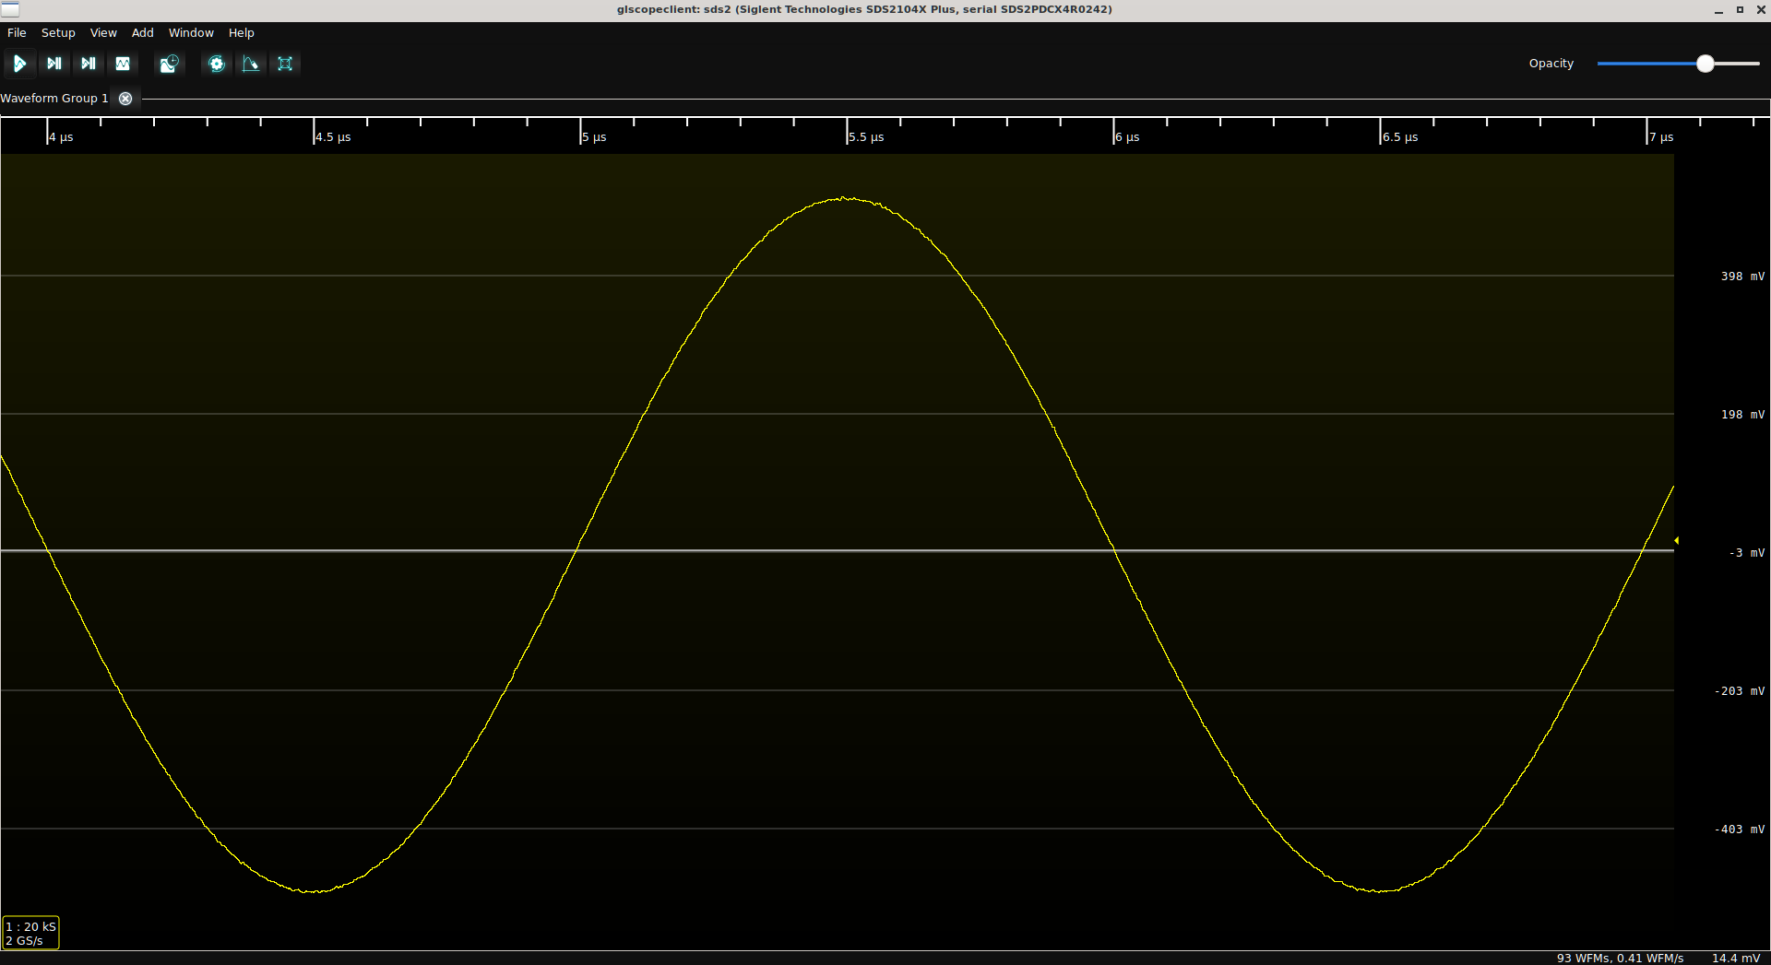Click the 5.5 µs timeline label
Viewport: 1771px width, 965px height.
point(866,137)
